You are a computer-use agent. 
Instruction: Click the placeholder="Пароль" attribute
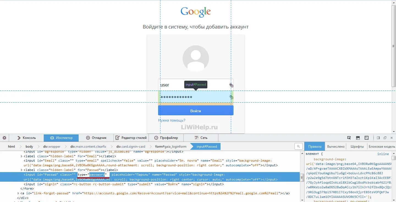pos(131,175)
